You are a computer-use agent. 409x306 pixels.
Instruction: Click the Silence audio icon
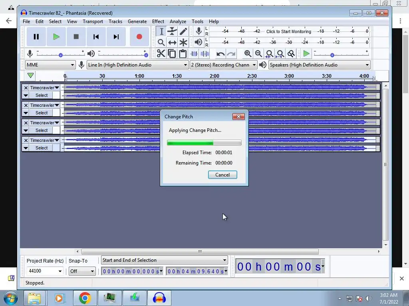(205, 54)
